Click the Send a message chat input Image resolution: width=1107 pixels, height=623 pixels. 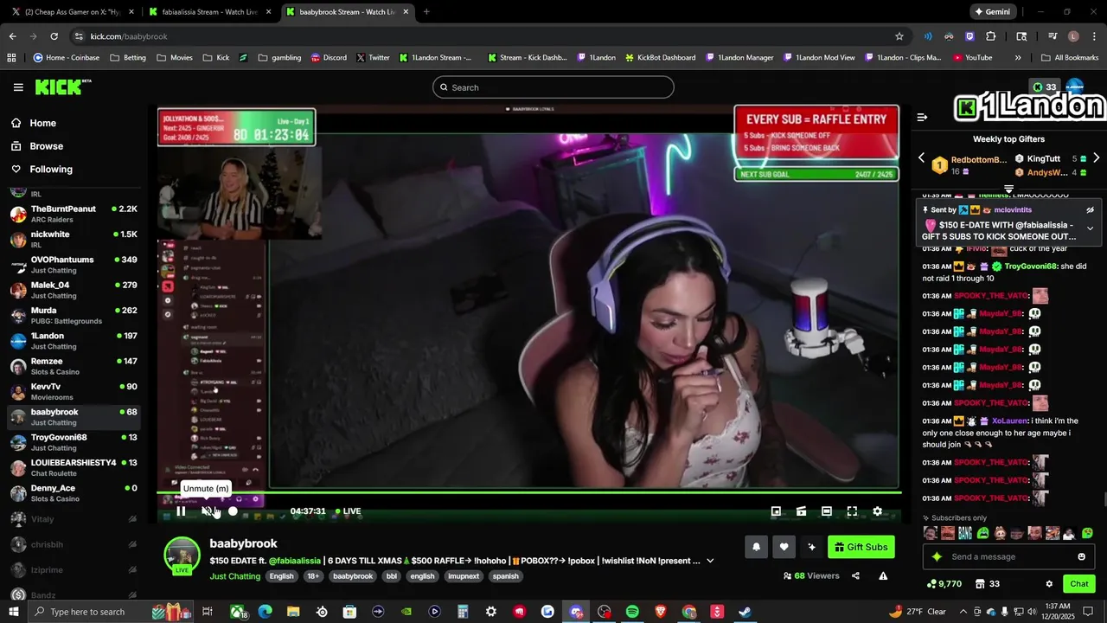pyautogui.click(x=1008, y=557)
